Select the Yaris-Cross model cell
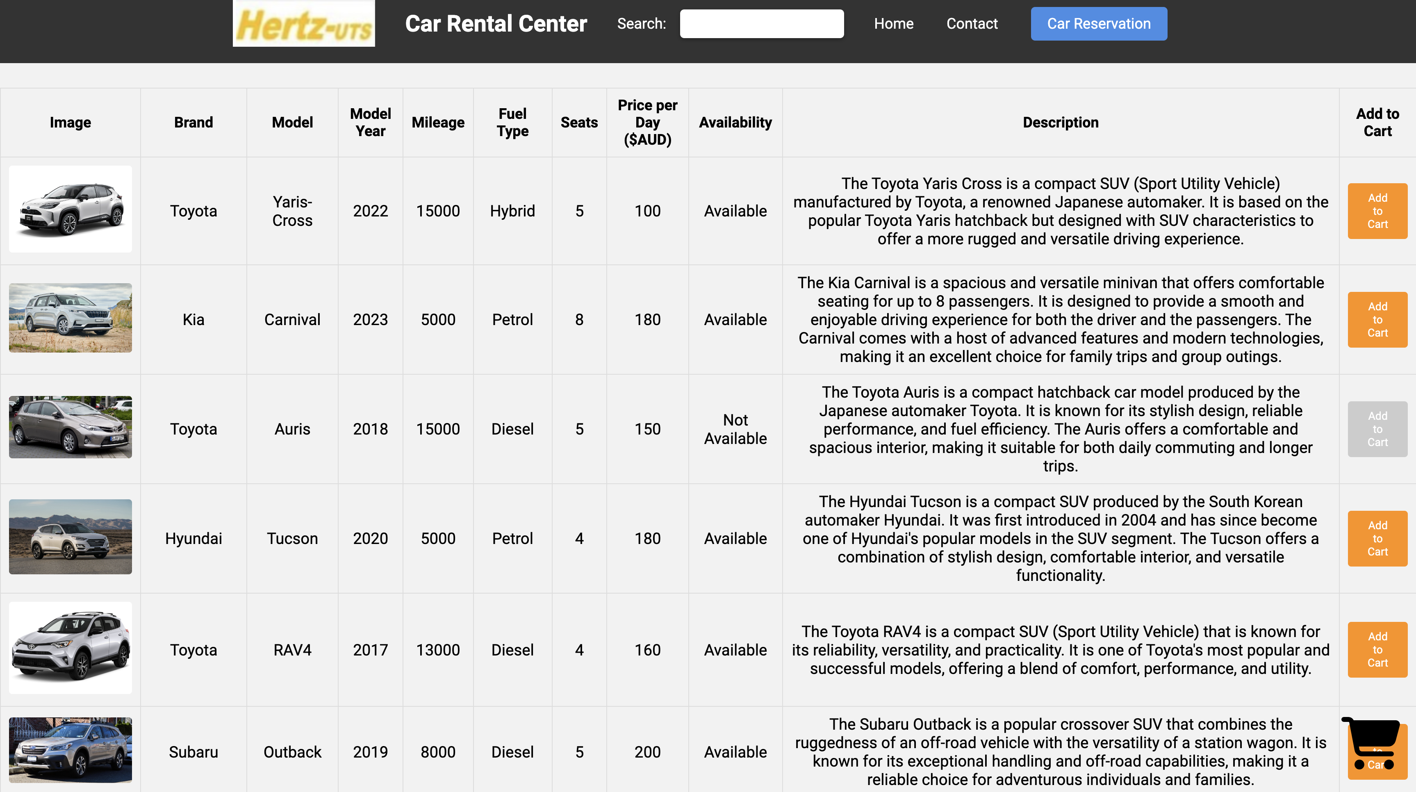The width and height of the screenshot is (1416, 792). pos(292,211)
